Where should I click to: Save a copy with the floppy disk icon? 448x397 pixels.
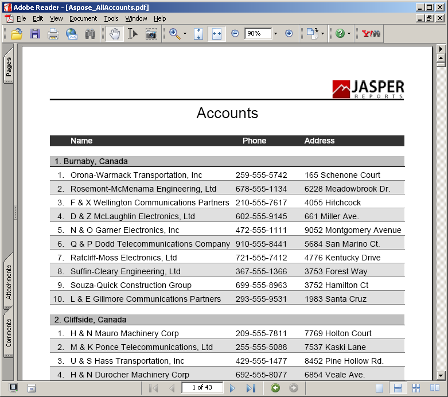(35, 34)
